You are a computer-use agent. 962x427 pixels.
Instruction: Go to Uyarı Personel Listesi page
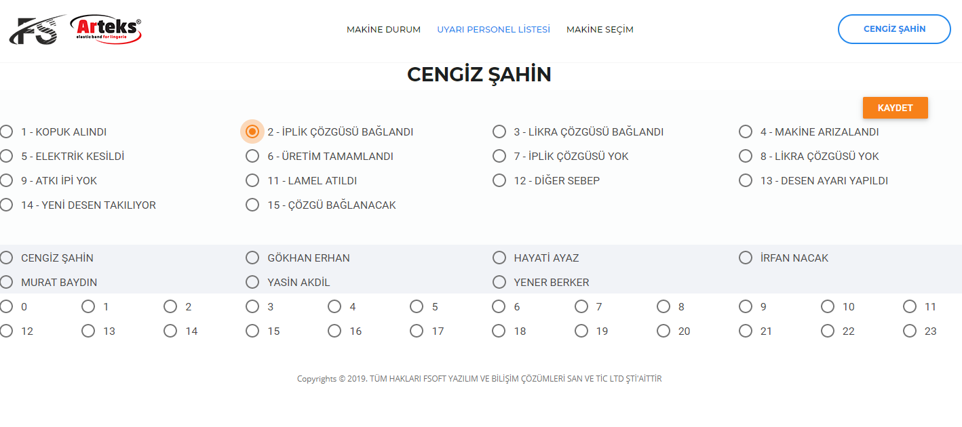pos(493,30)
